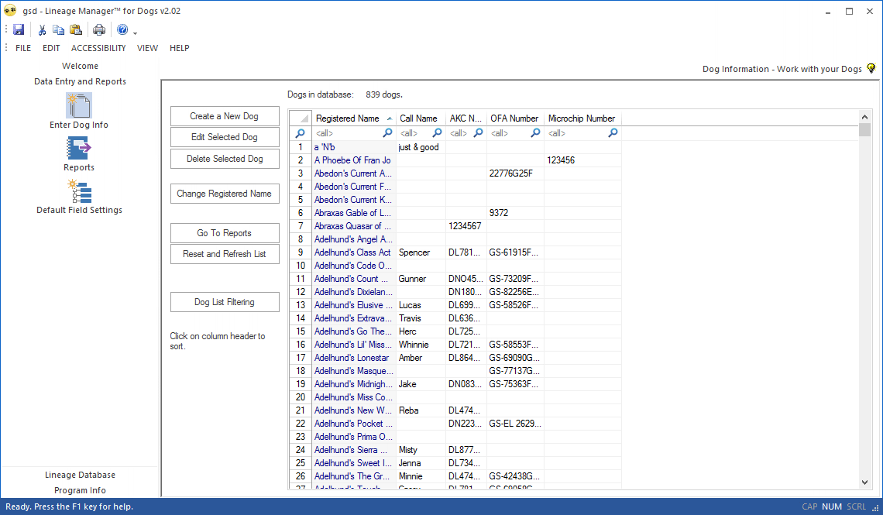Sort by OFA Number column header
Screen dimensions: 883x515
(x=515, y=118)
